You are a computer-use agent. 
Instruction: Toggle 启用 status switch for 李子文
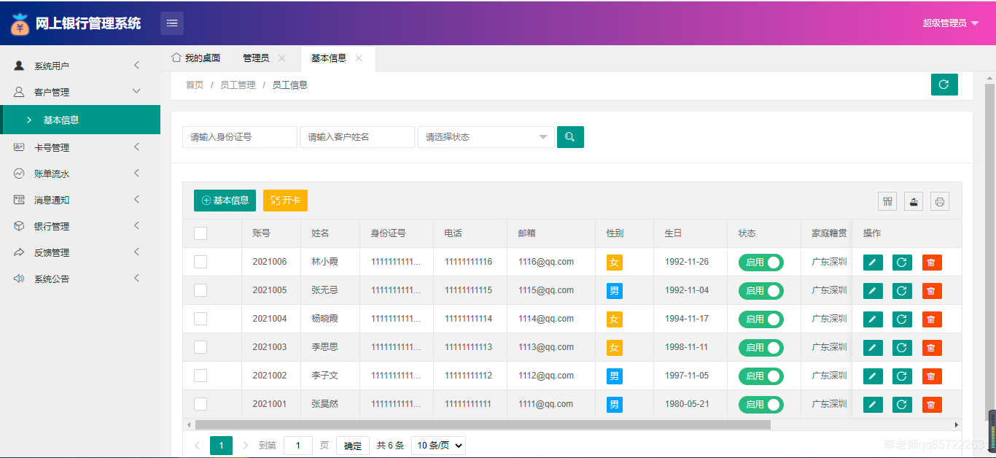(x=761, y=376)
